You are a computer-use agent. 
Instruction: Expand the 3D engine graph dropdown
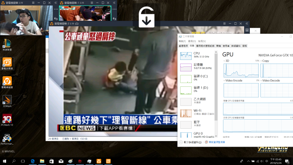(x=224, y=61)
